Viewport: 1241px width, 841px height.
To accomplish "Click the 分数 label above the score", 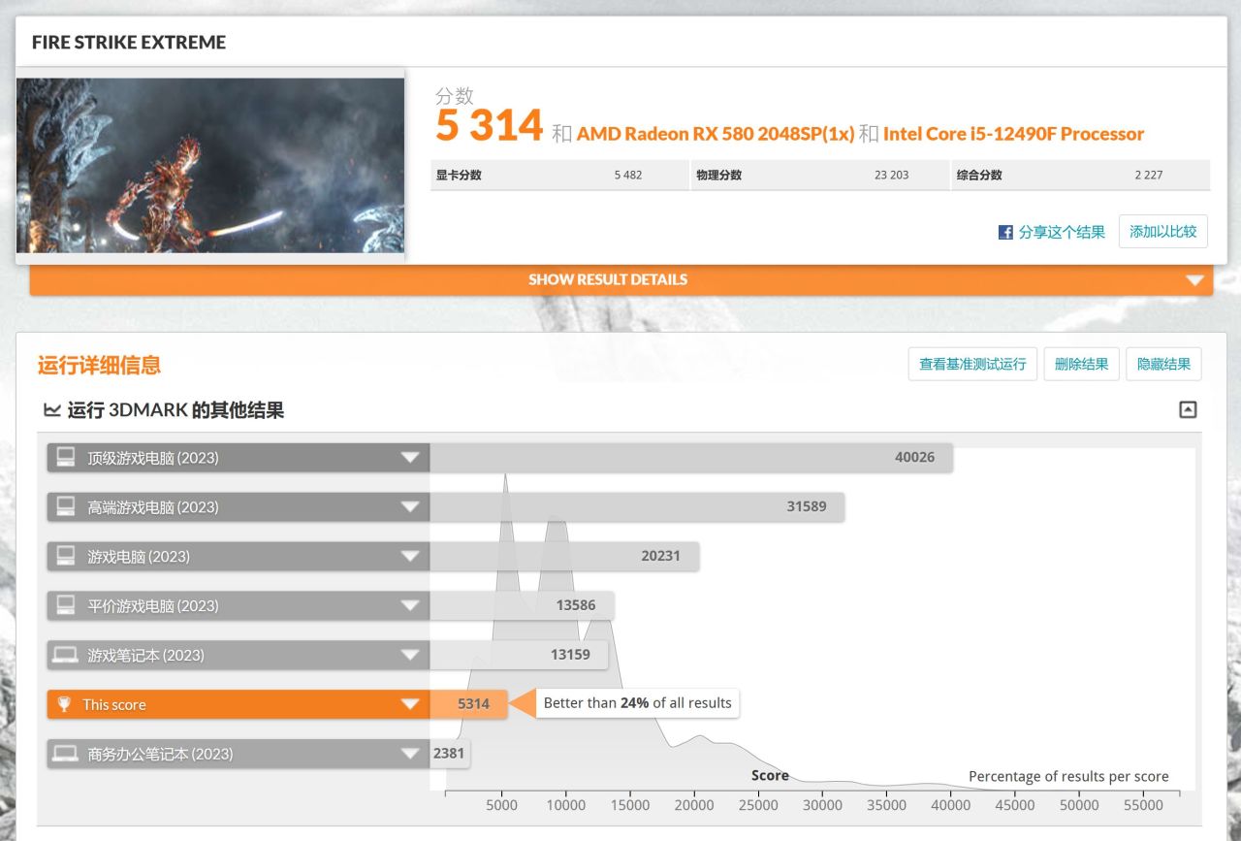I will point(455,95).
